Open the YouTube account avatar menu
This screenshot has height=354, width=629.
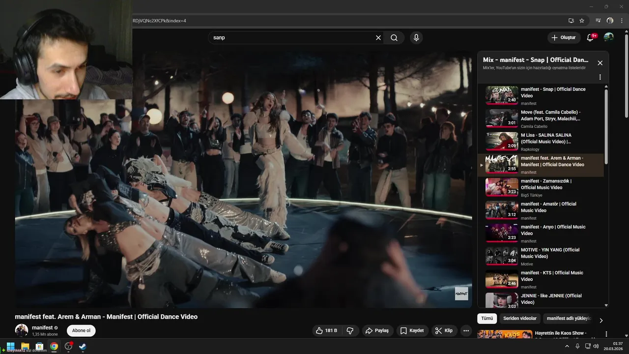point(609,37)
